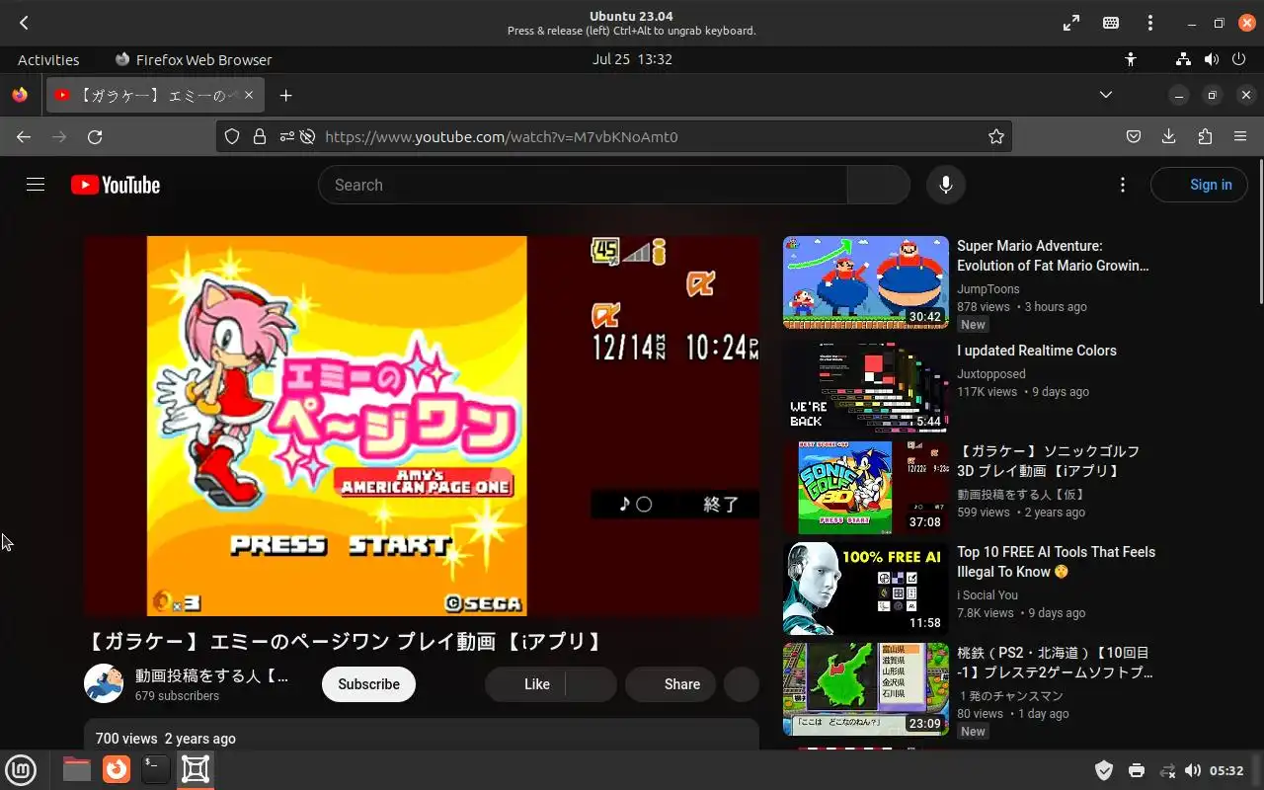
Task: Visit the i Social You channel
Action: pyautogui.click(x=987, y=595)
